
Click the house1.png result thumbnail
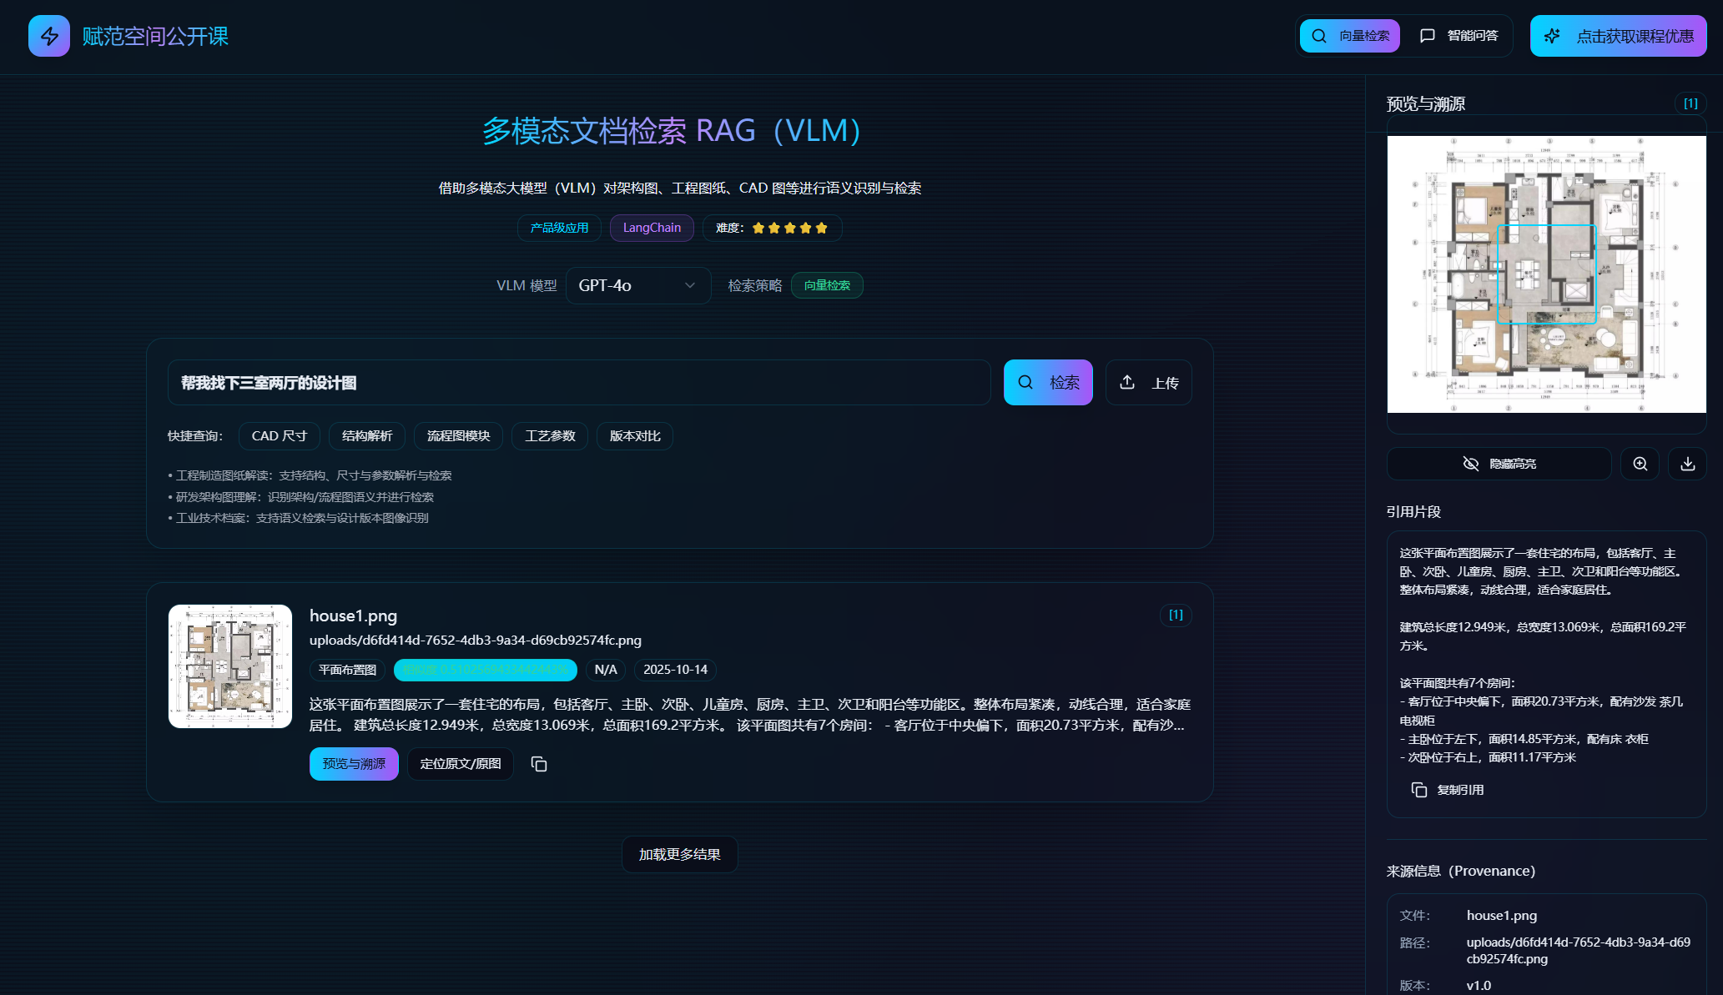click(230, 666)
